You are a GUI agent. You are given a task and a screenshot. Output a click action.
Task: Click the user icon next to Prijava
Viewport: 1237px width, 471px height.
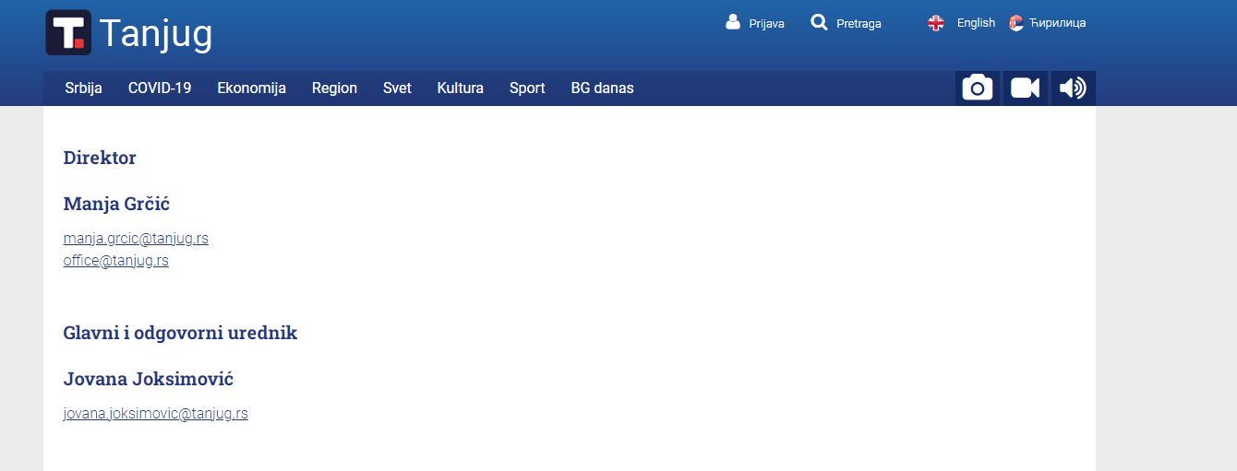(733, 22)
